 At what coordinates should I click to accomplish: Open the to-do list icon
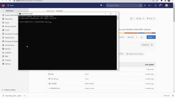click(x=156, y=5)
